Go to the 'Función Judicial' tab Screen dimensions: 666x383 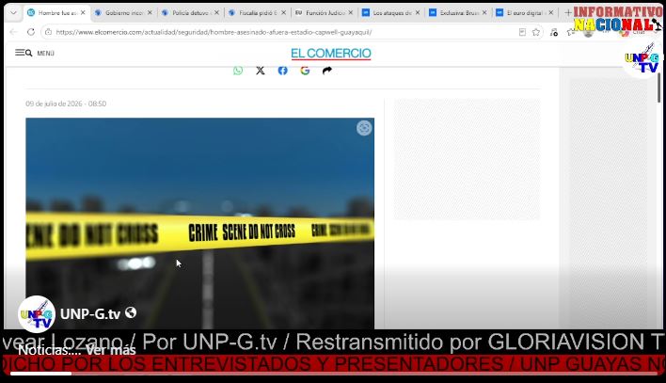[325, 13]
